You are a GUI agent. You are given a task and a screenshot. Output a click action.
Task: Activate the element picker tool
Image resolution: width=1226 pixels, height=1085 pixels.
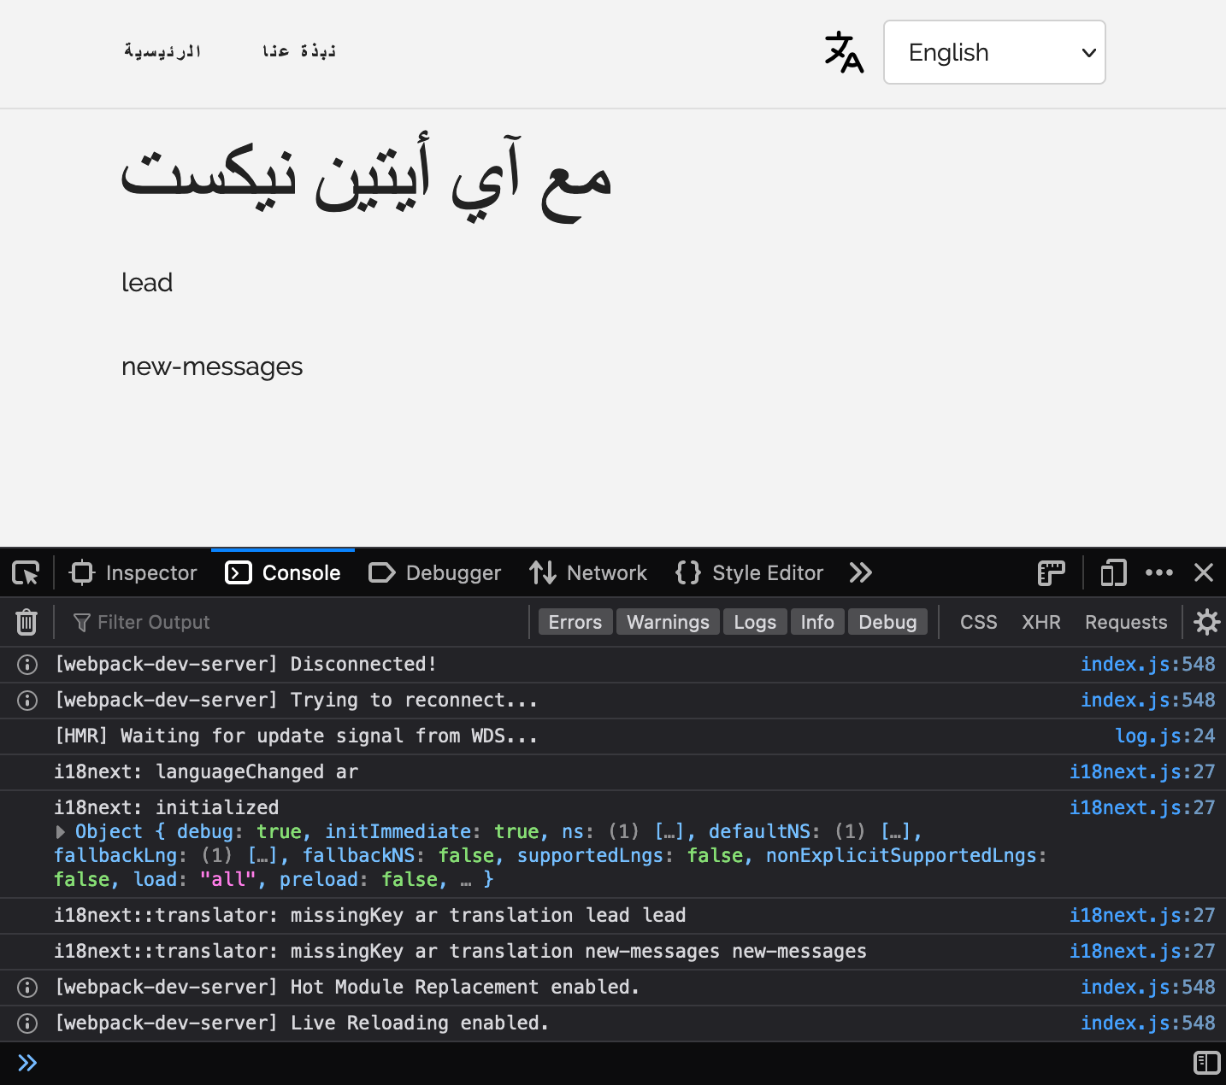(25, 572)
